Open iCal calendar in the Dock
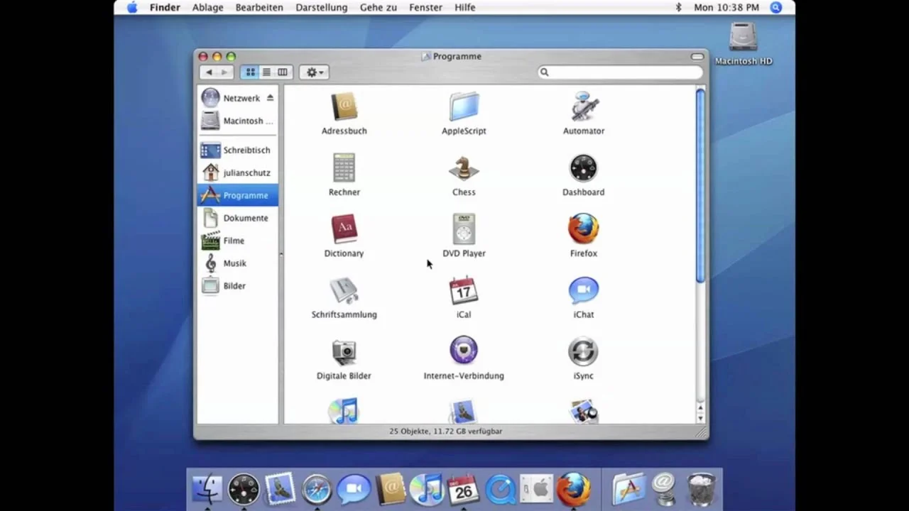 click(464, 489)
